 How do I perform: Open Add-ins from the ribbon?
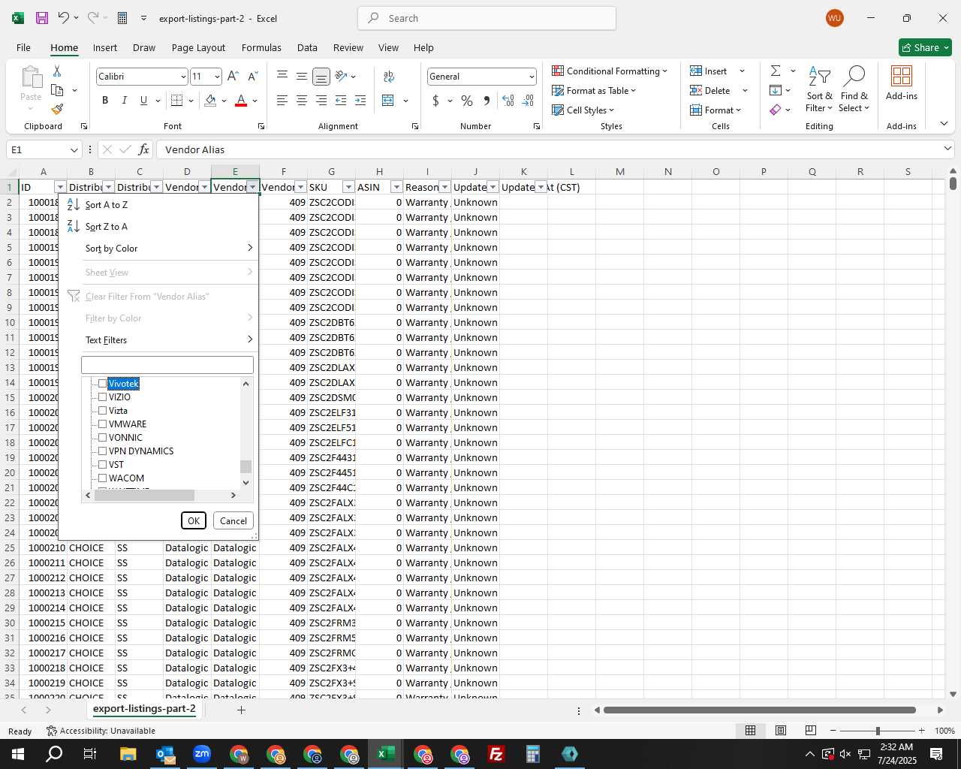point(902,83)
